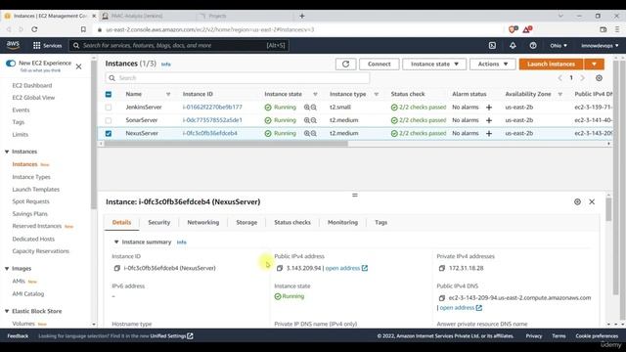This screenshot has height=352, width=626.
Task: Click the details panel resize handle
Action: 354,196
